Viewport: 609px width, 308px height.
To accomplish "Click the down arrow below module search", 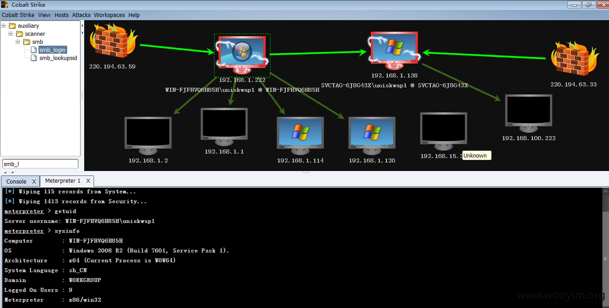I will (13, 172).
